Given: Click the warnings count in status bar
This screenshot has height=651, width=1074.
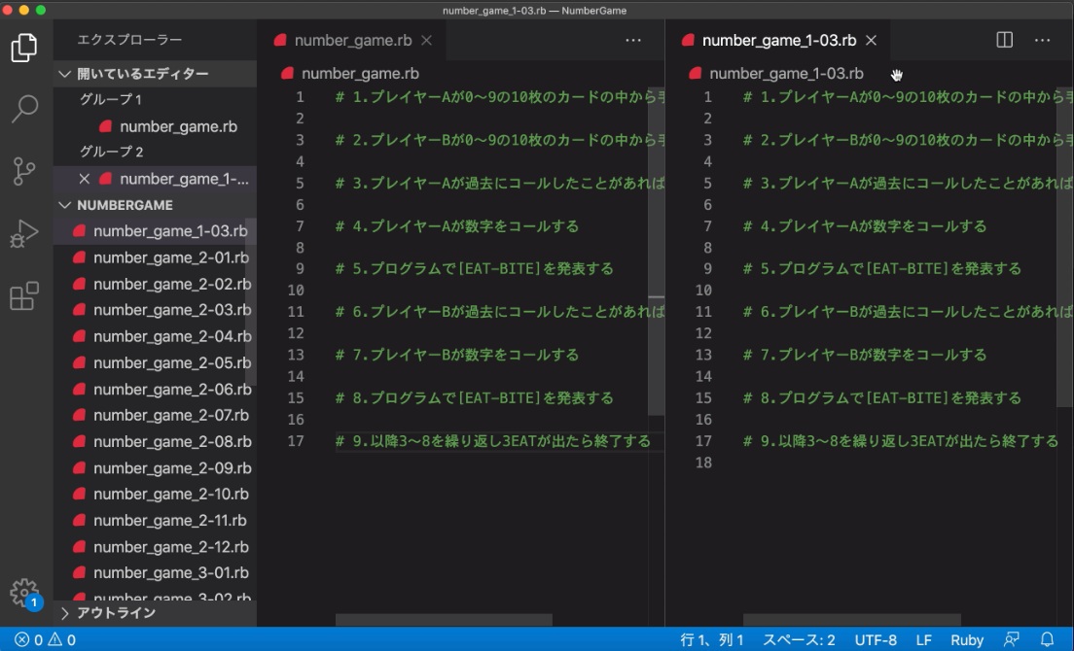Looking at the screenshot, I should click(x=62, y=640).
